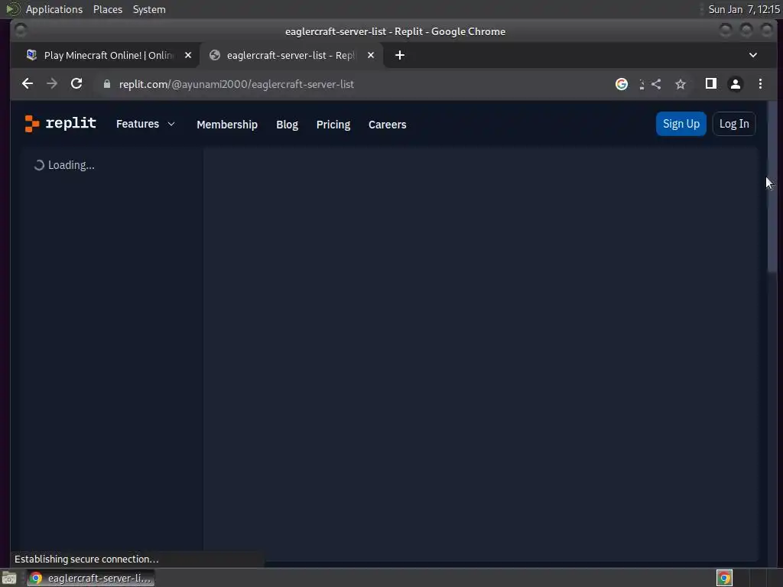Close the eaglercraft-server-list tab
783x587 pixels.
point(371,55)
